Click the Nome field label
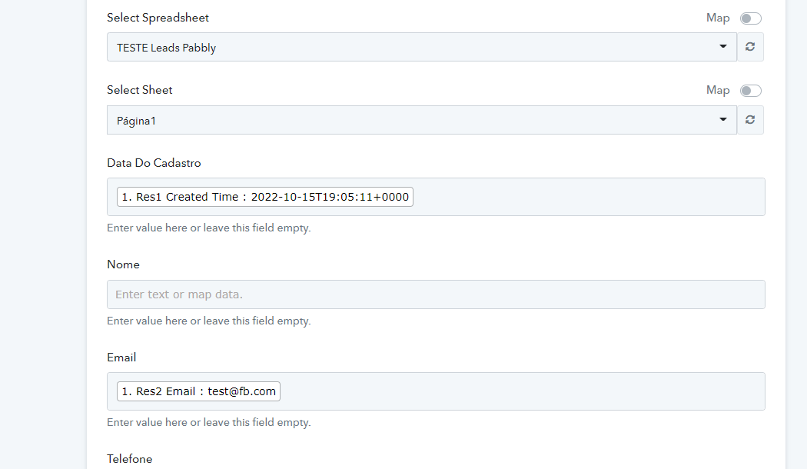 [123, 264]
